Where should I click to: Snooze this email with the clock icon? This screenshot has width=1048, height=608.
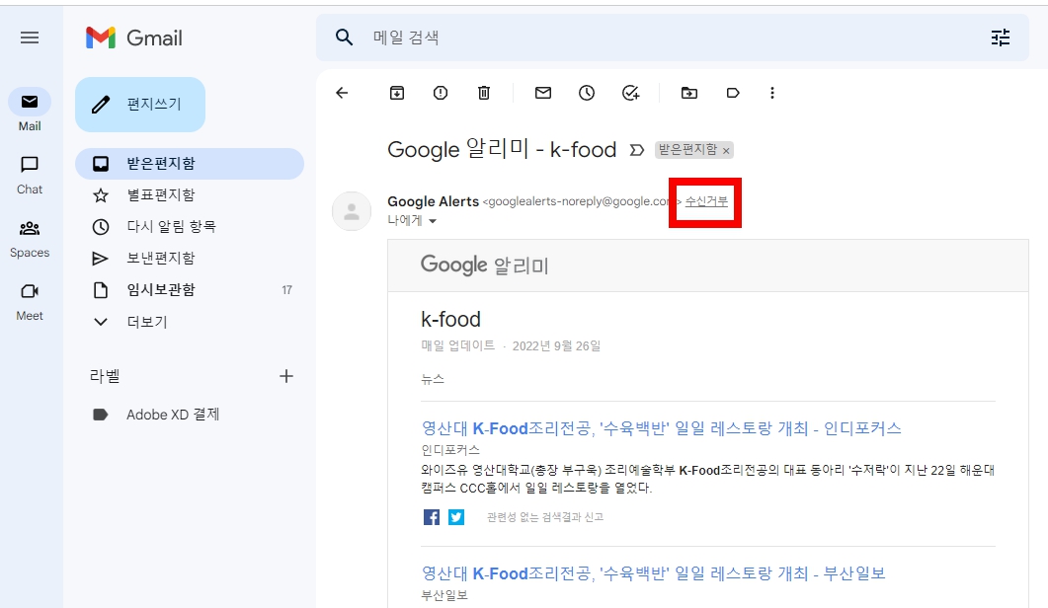pyautogui.click(x=587, y=92)
